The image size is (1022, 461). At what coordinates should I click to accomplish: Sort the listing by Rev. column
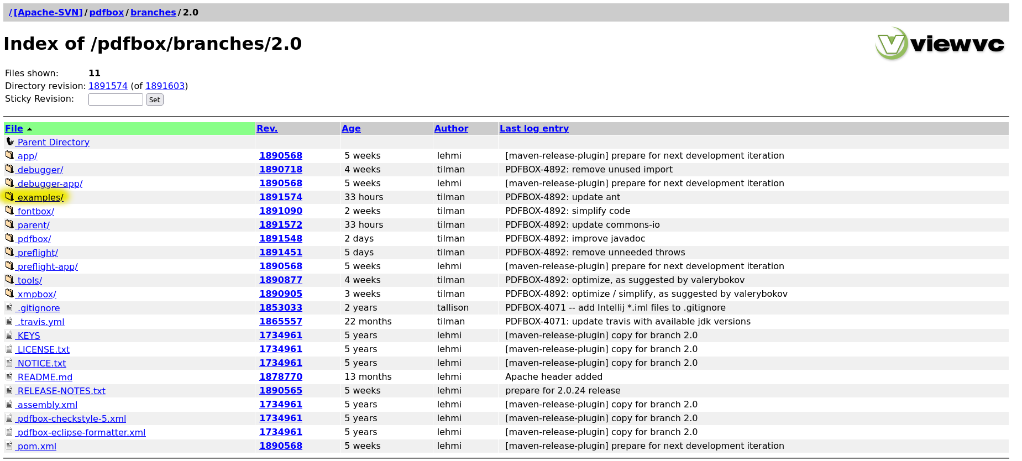pos(267,128)
